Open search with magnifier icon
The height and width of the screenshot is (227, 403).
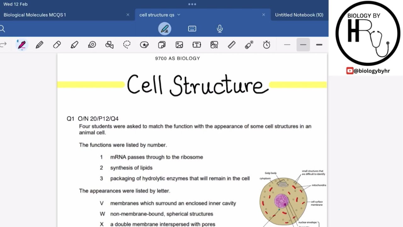pyautogui.click(x=2, y=29)
